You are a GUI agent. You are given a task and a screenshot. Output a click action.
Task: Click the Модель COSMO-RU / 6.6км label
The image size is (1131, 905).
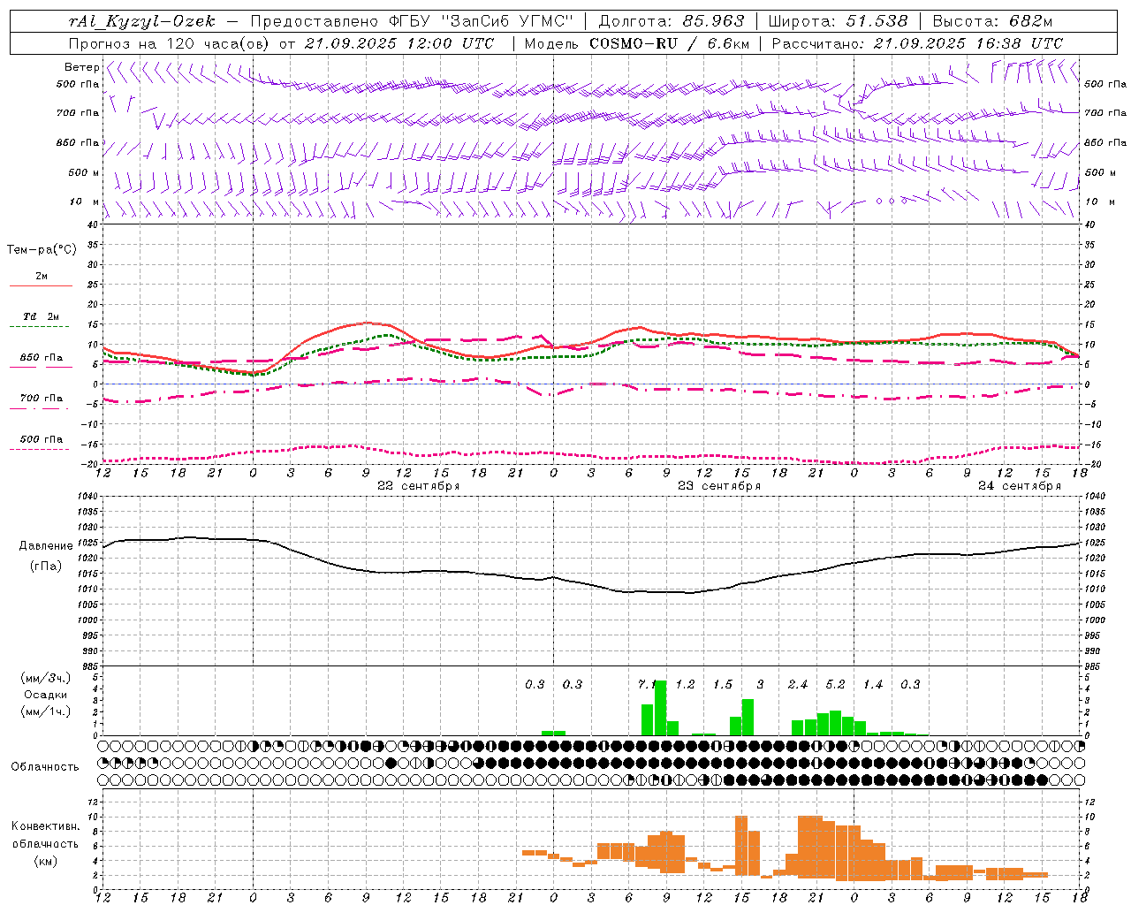click(x=636, y=43)
